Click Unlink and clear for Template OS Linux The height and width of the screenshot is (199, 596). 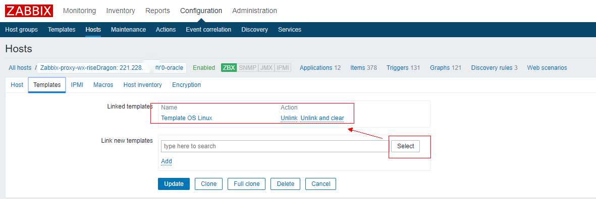(322, 118)
